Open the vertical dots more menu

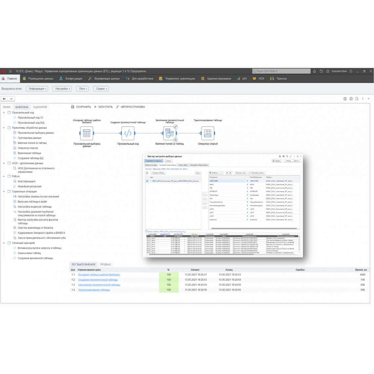click(x=363, y=99)
